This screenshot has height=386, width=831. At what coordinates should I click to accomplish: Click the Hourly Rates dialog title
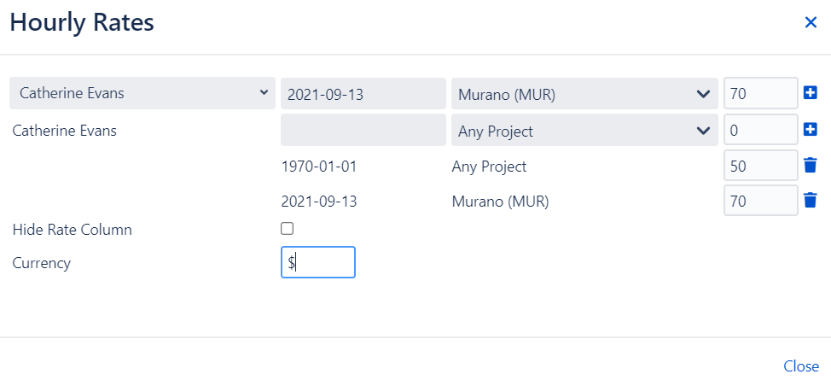point(82,23)
